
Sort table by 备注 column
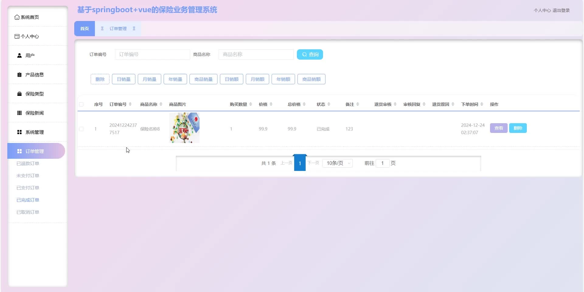point(358,104)
